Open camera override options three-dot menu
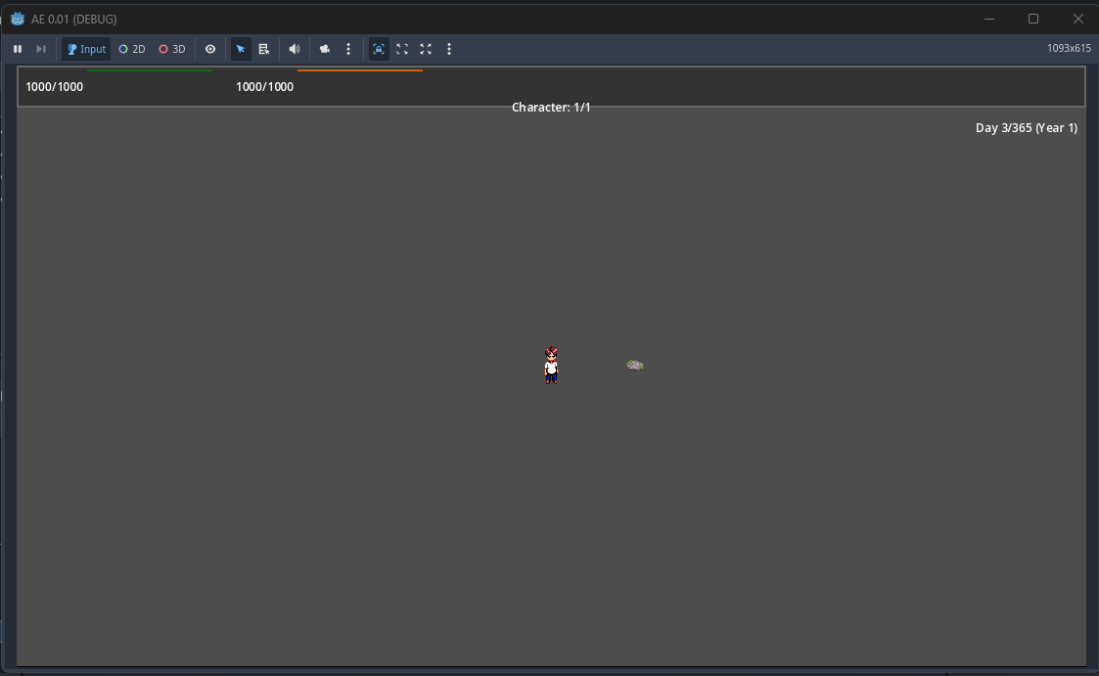The image size is (1099, 676). [x=348, y=49]
